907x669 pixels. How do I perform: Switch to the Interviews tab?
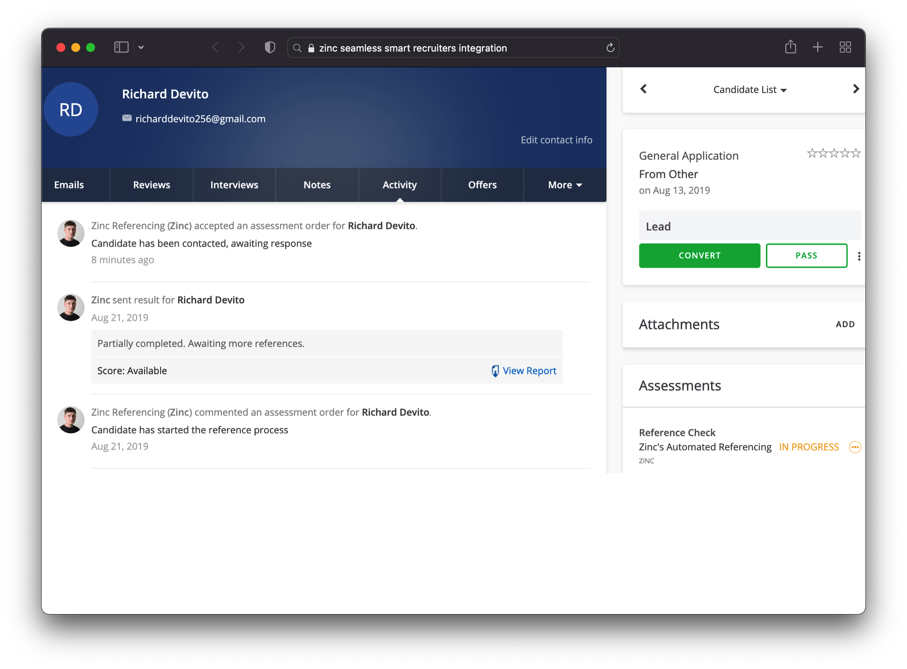point(234,185)
